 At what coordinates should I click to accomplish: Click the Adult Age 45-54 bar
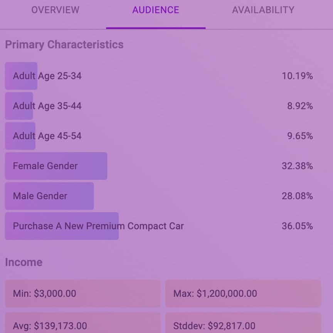(20, 136)
